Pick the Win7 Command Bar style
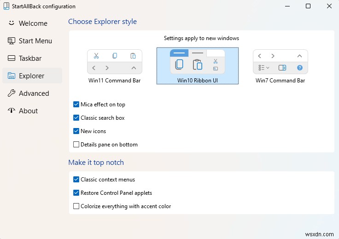The height and width of the screenshot is (239, 339). click(x=281, y=62)
